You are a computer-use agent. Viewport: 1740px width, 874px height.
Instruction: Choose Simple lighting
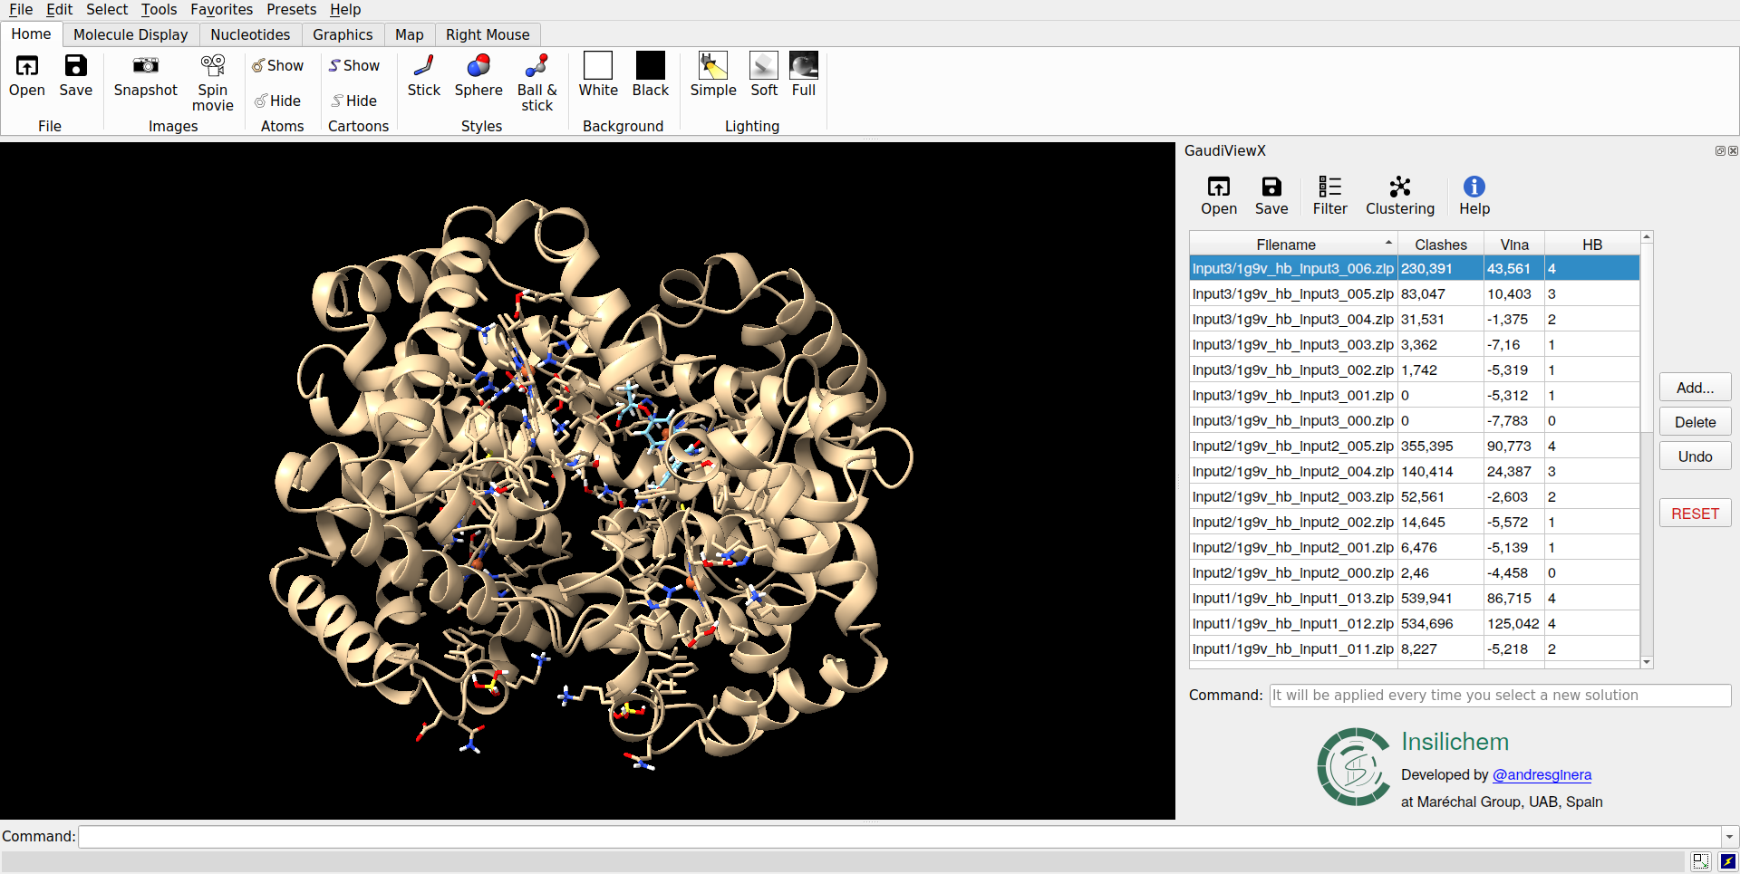[x=713, y=75]
